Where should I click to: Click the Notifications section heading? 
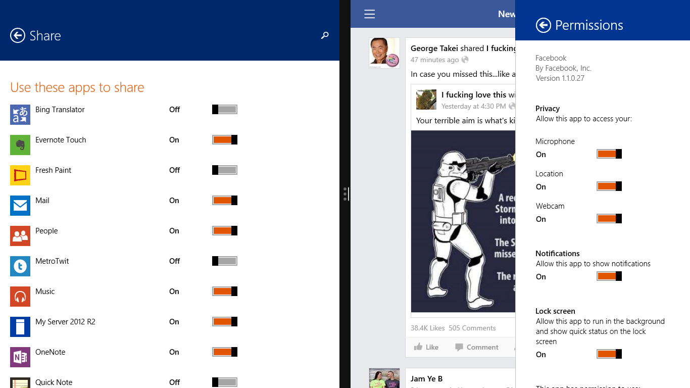tap(558, 254)
